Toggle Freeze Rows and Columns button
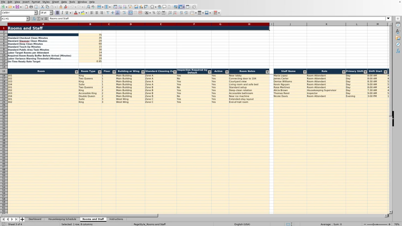402x226 pixels. (181, 7)
